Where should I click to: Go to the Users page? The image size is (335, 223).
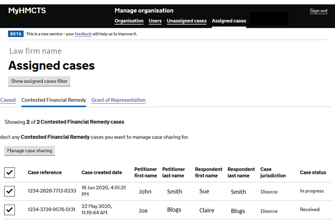(x=155, y=21)
